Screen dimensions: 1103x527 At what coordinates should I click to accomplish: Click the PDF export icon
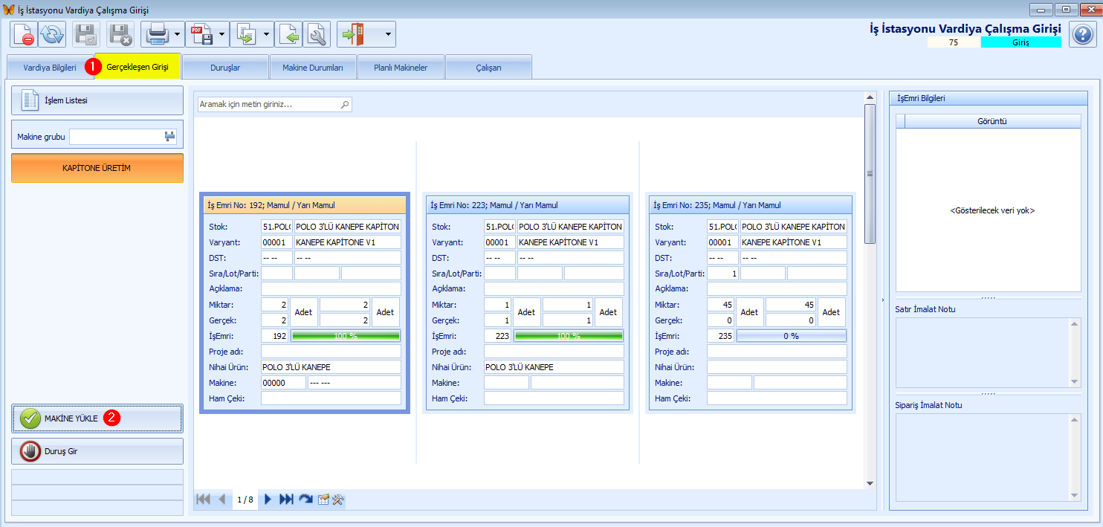coord(201,34)
